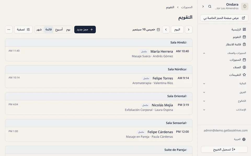
Task: Select قائمة list view
Action: pyautogui.click(x=49, y=29)
